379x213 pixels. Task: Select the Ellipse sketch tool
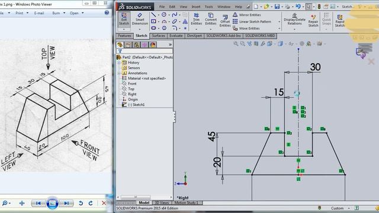[x=175, y=21]
